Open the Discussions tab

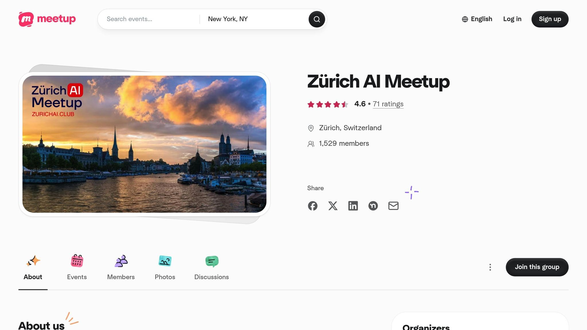pyautogui.click(x=212, y=267)
